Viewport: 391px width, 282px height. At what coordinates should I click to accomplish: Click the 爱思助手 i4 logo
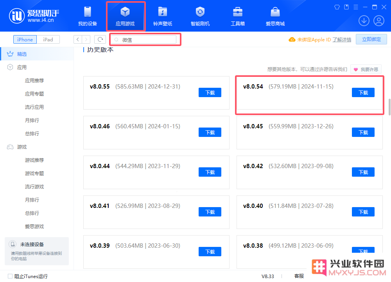pyautogui.click(x=34, y=16)
